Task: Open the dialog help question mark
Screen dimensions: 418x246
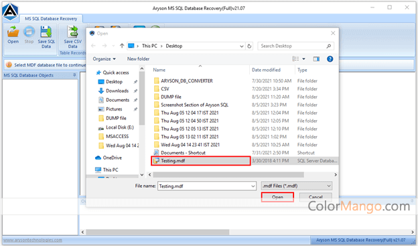Action: click(x=330, y=59)
